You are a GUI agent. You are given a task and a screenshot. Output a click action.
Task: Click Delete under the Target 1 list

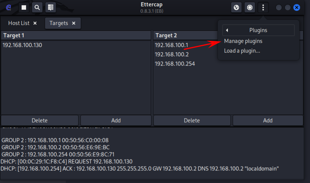(39, 120)
